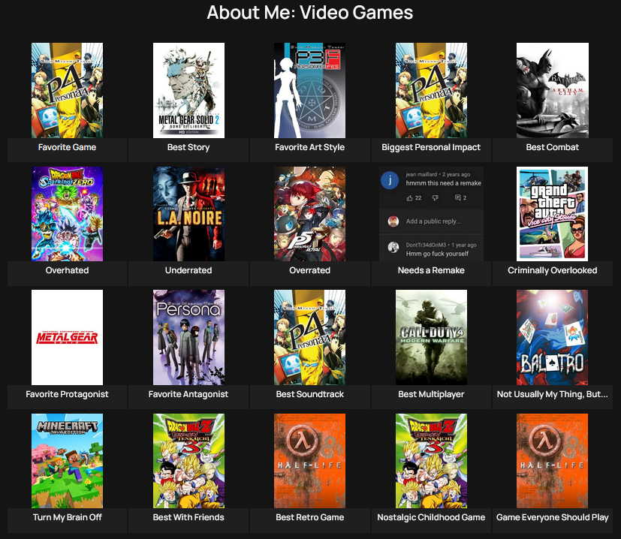Click the thumbs-down icon on jean maillard's comment

[x=436, y=197]
